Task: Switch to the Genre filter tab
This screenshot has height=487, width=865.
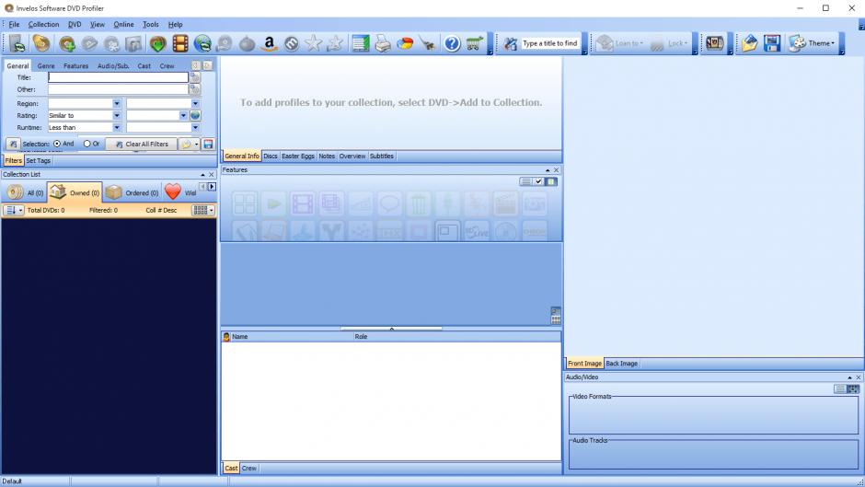Action: tap(46, 65)
